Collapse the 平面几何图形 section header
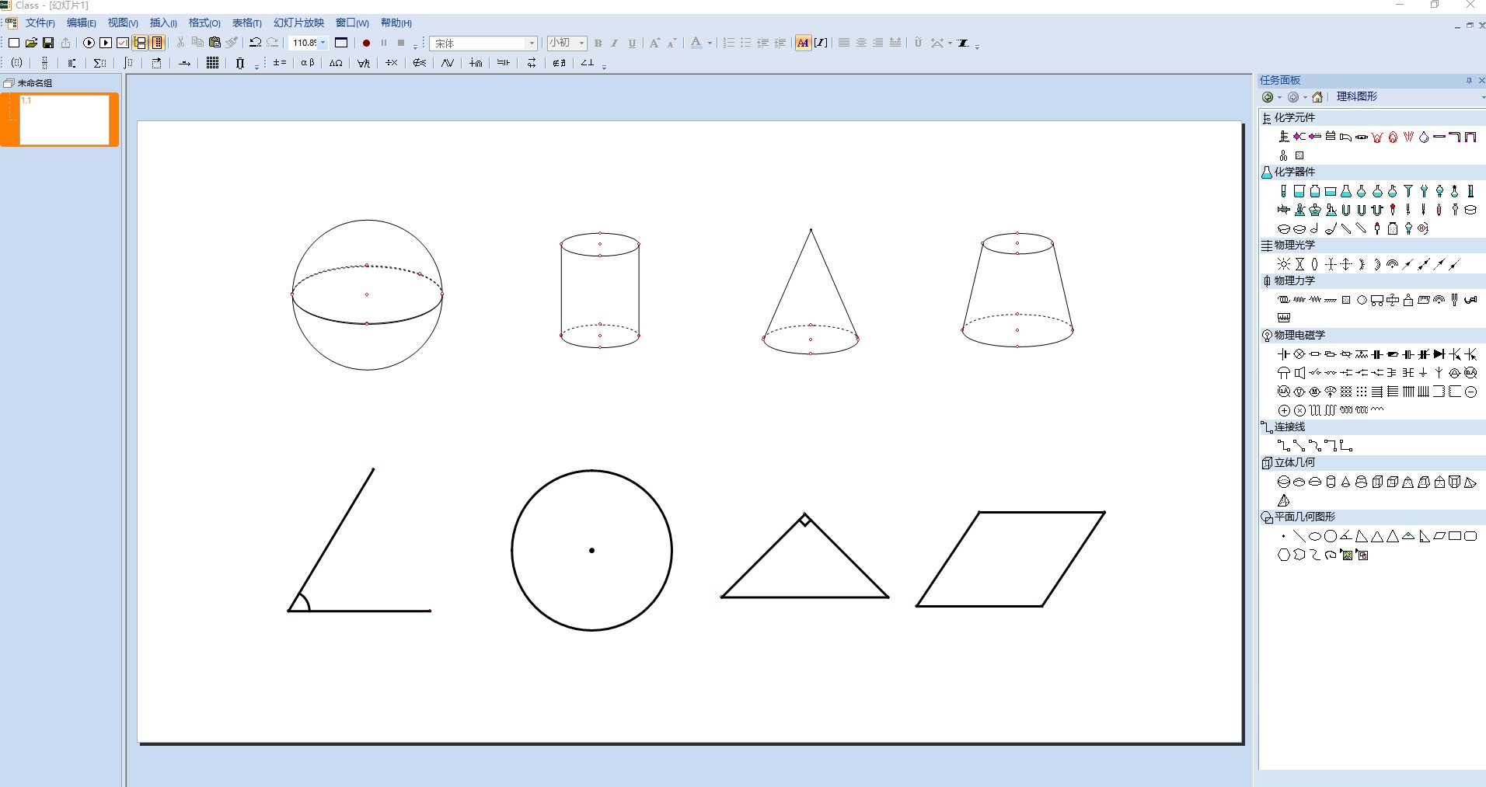 click(1373, 517)
